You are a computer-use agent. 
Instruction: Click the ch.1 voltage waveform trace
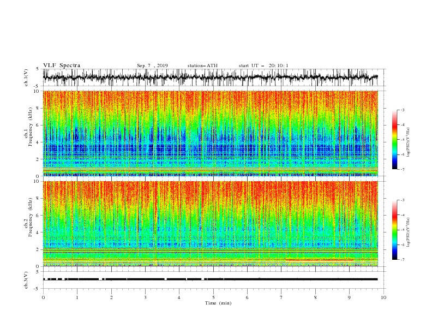pos(210,77)
